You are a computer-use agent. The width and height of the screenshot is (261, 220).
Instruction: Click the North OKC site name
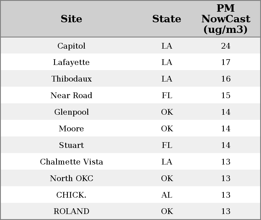(71, 178)
